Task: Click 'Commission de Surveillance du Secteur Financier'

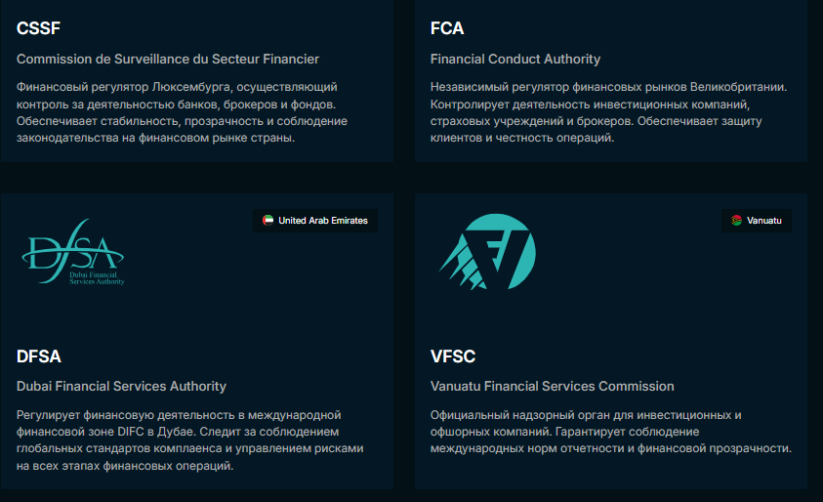Action: click(168, 59)
